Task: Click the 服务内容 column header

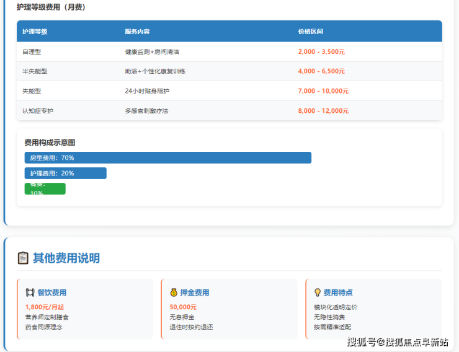Action: pyautogui.click(x=137, y=32)
